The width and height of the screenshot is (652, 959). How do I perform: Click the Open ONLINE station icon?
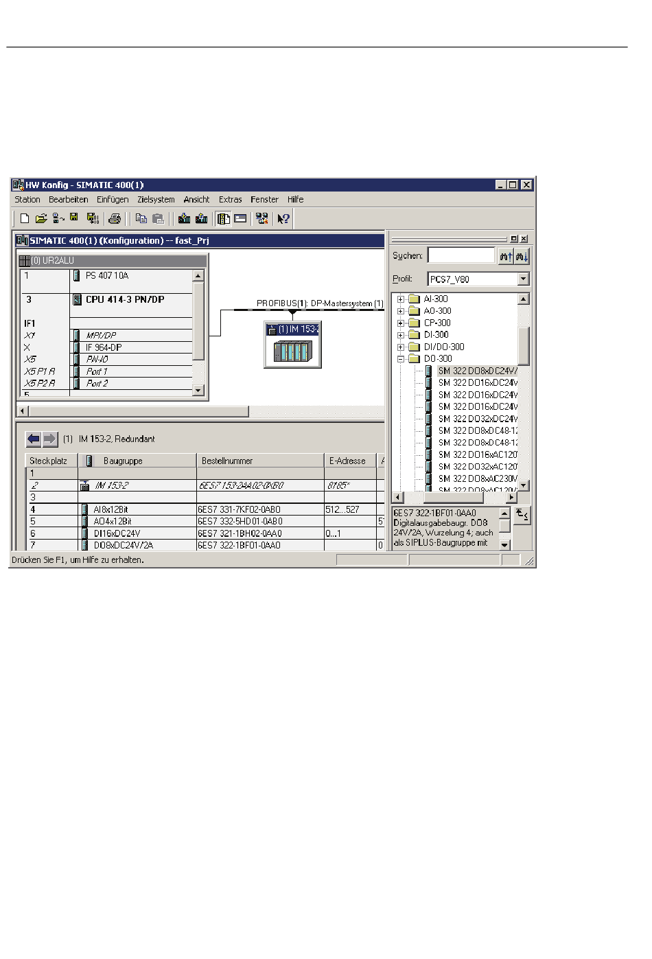(58, 219)
